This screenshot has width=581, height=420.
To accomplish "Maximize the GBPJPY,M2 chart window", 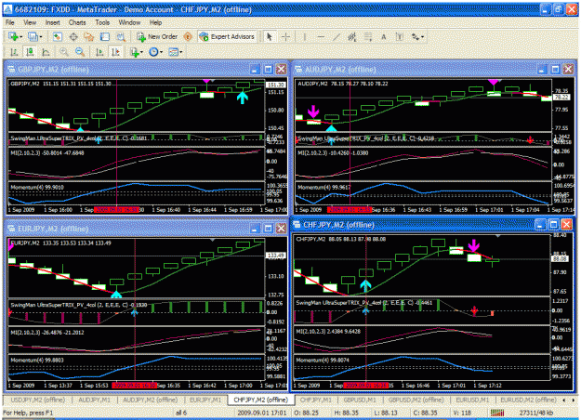I will tap(268, 70).
